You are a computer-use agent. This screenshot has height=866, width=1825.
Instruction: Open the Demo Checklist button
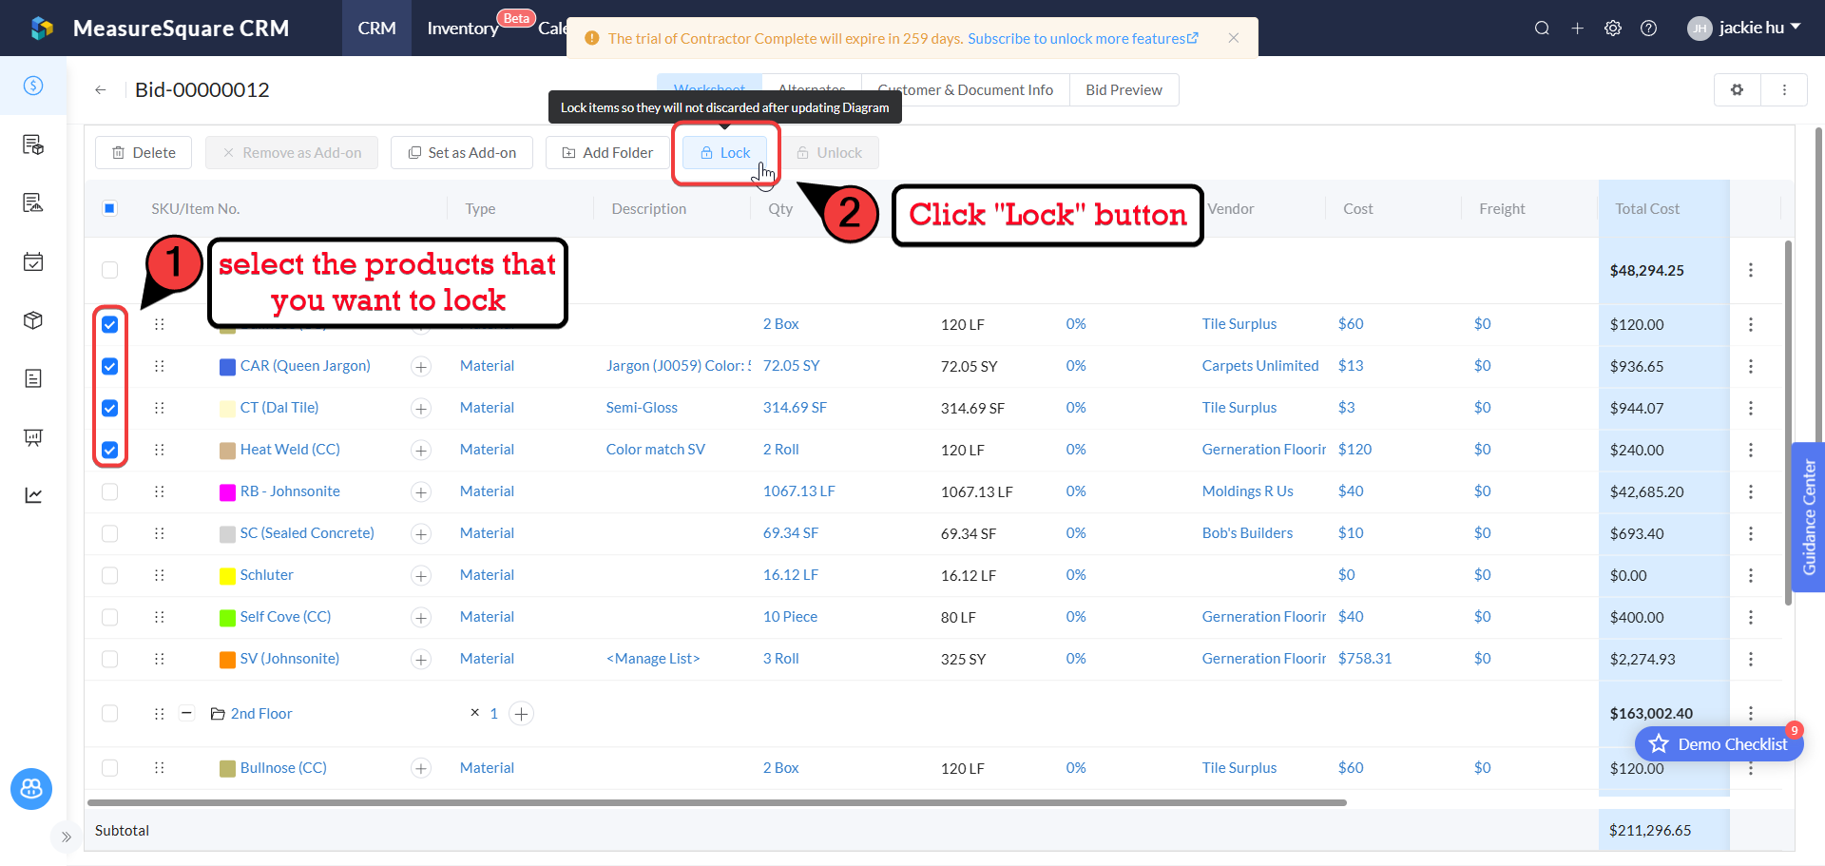[x=1719, y=744]
